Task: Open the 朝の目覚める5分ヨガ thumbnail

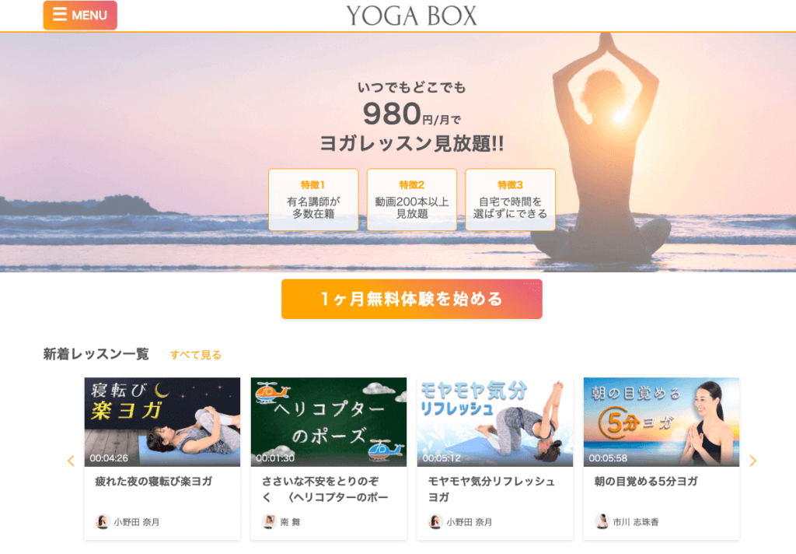Action: point(662,422)
